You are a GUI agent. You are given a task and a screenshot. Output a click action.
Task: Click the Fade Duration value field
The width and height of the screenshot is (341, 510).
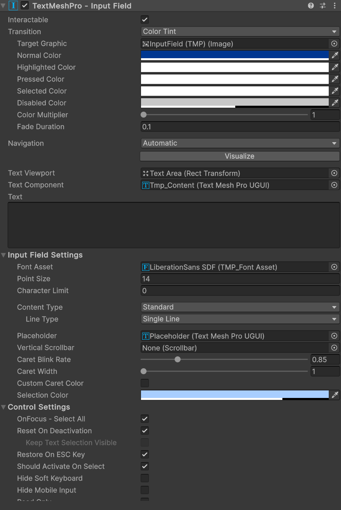240,127
